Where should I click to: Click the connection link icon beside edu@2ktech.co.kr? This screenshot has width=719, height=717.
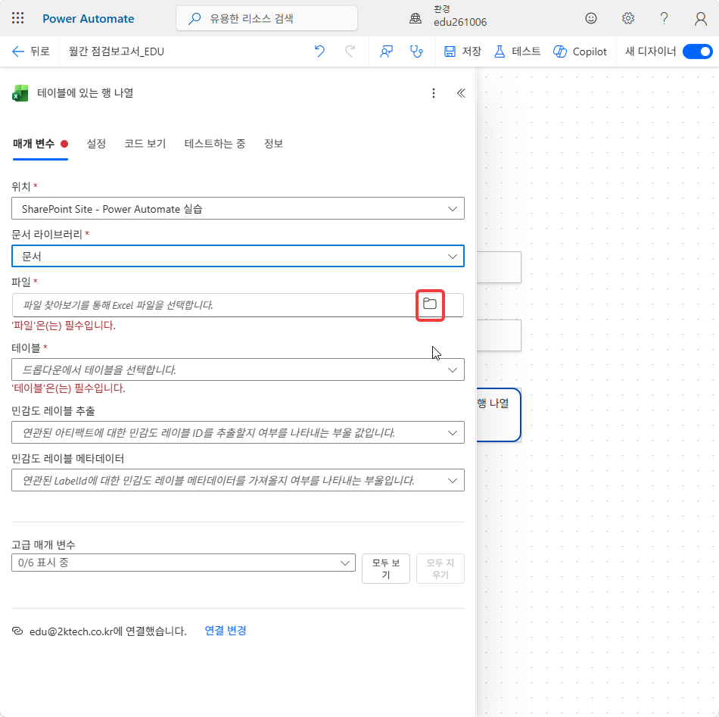(17, 631)
